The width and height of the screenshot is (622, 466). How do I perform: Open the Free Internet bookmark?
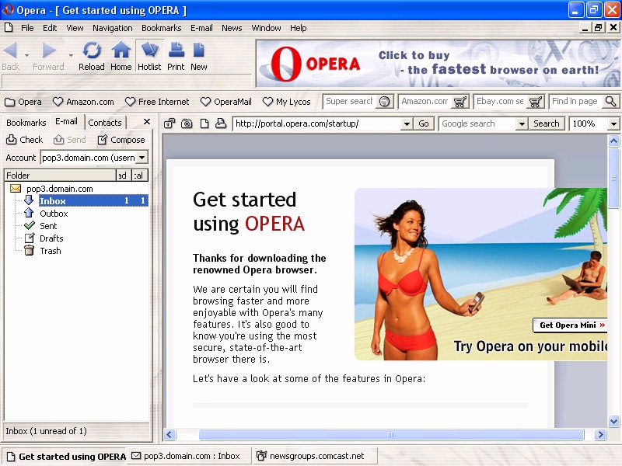click(x=157, y=102)
